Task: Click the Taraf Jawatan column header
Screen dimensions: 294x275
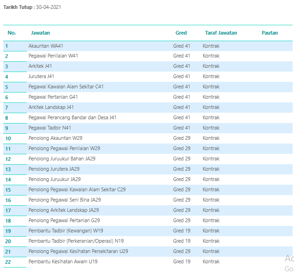Action: tap(221, 33)
